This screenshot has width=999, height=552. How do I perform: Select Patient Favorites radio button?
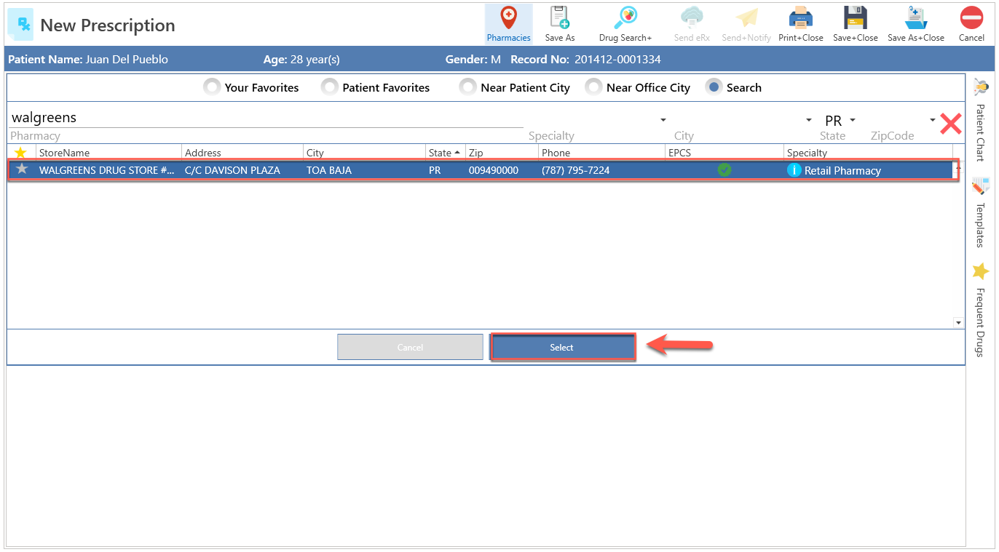[330, 87]
